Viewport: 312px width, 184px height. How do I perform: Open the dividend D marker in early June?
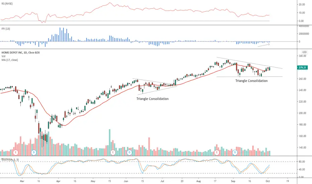point(130,153)
